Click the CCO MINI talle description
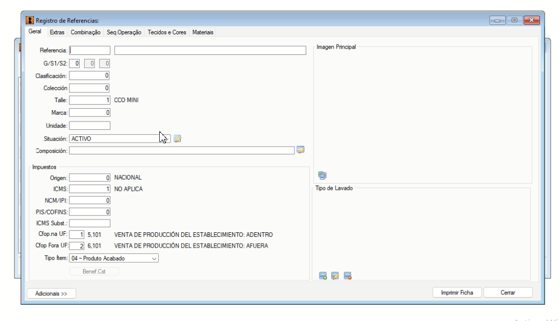The height and width of the screenshot is (321, 559). tap(126, 101)
